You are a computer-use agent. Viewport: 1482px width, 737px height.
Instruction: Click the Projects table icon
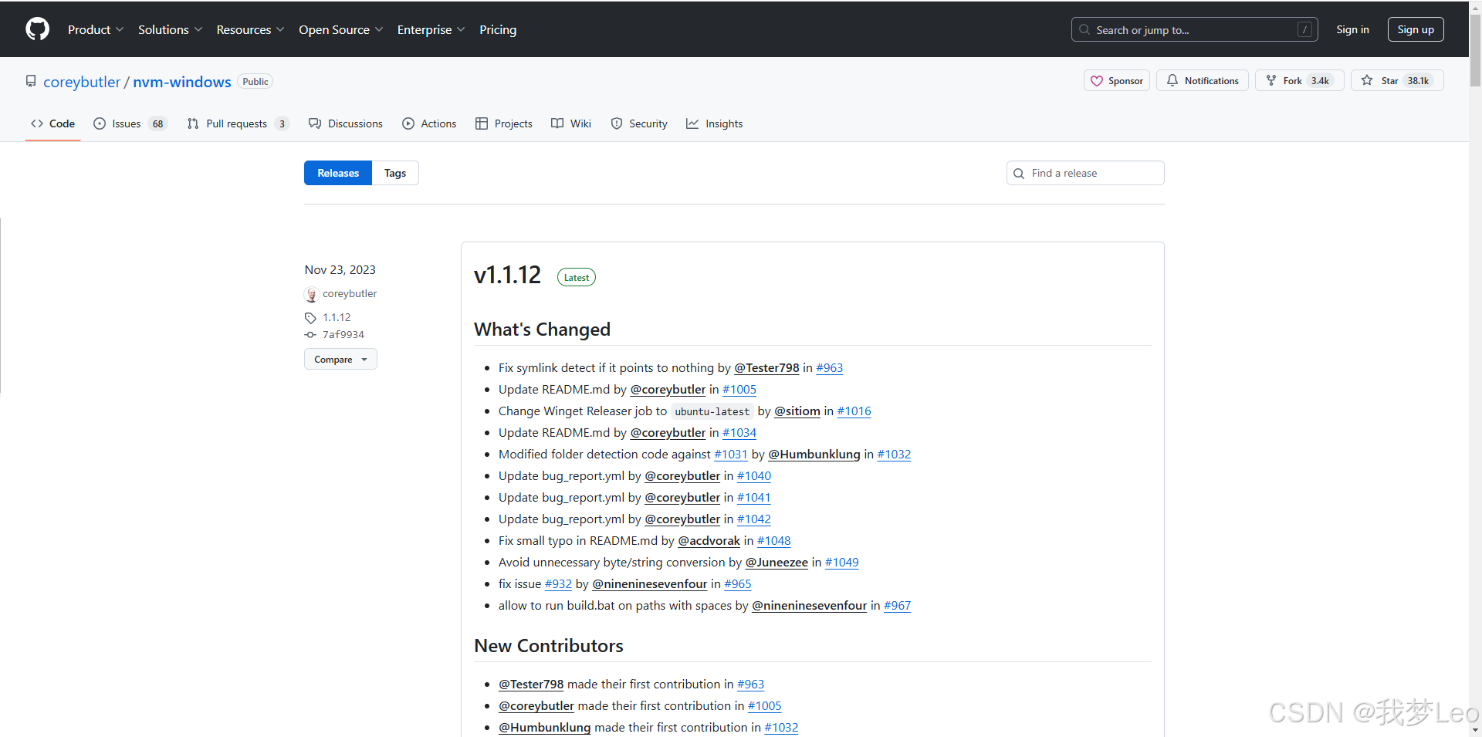tap(482, 123)
